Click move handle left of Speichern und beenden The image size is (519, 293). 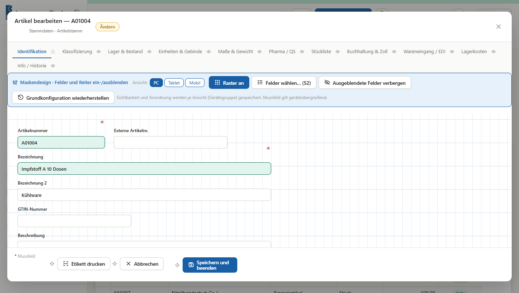(177, 265)
